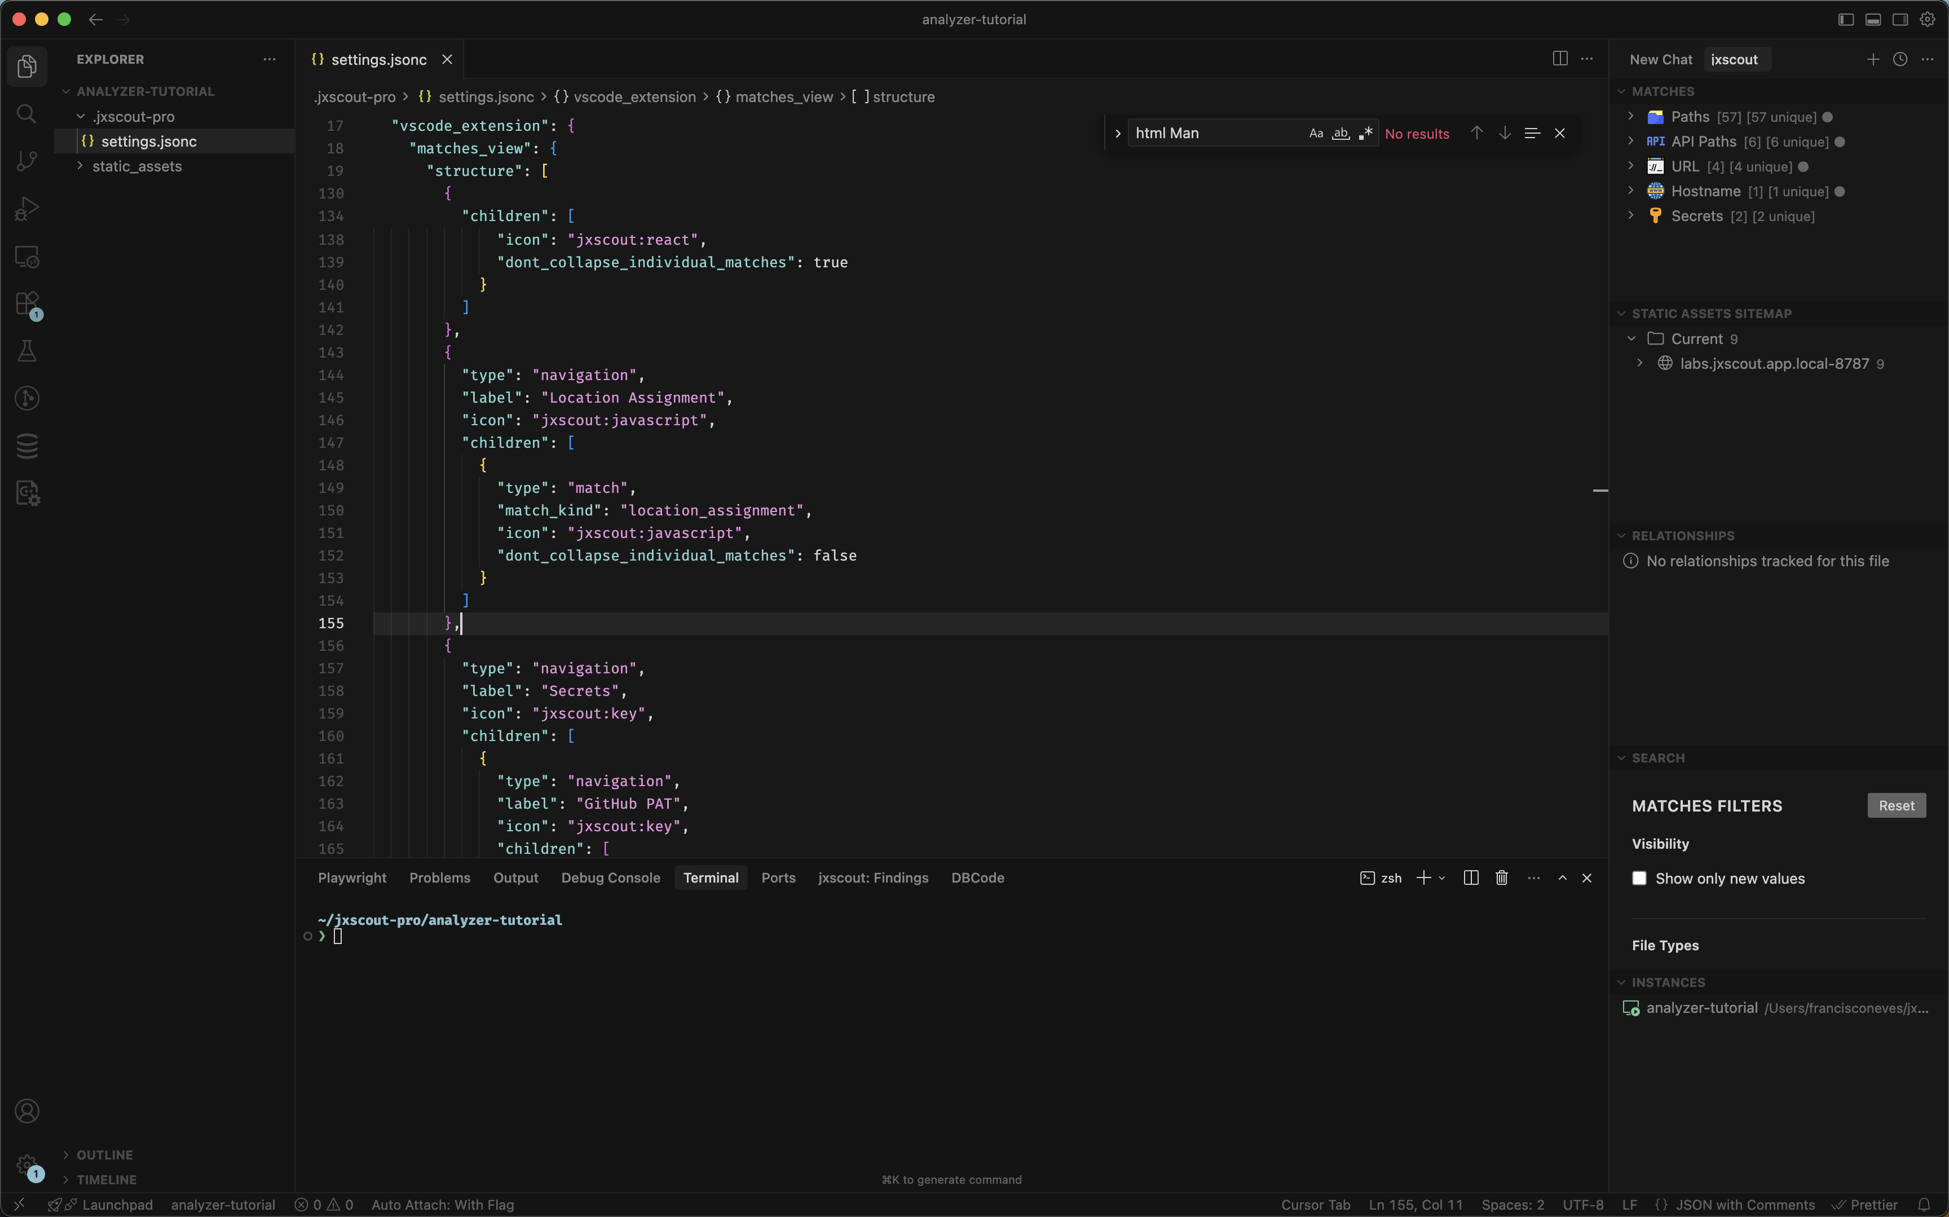This screenshot has width=1949, height=1217.
Task: Open Remote Explorer view icon
Action: click(x=27, y=257)
